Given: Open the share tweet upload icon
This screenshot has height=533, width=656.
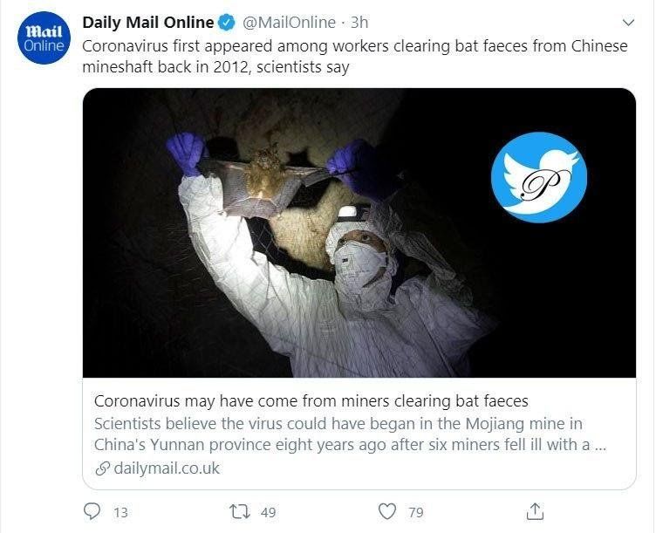Looking at the screenshot, I should click(x=536, y=510).
